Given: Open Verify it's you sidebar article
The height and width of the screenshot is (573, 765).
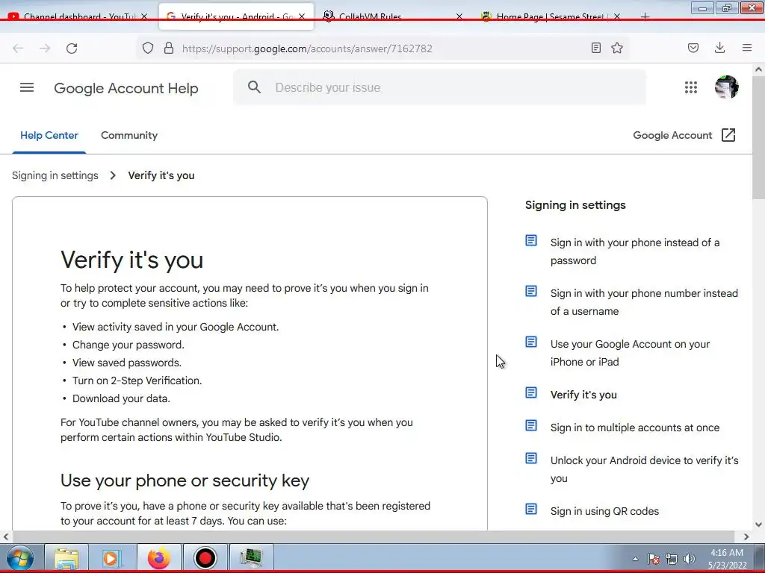Looking at the screenshot, I should tap(583, 395).
